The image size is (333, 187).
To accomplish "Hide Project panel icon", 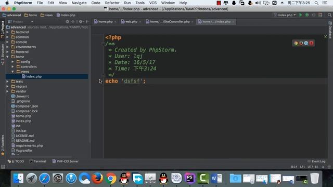I will [87, 22].
